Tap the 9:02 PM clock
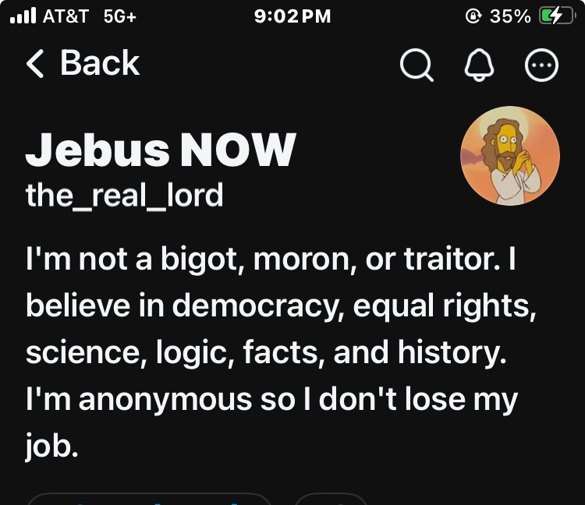The width and height of the screenshot is (585, 505). [292, 16]
